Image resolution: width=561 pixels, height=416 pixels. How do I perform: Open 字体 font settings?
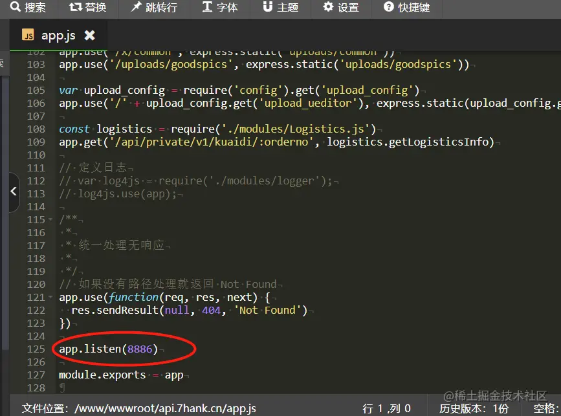coord(220,7)
